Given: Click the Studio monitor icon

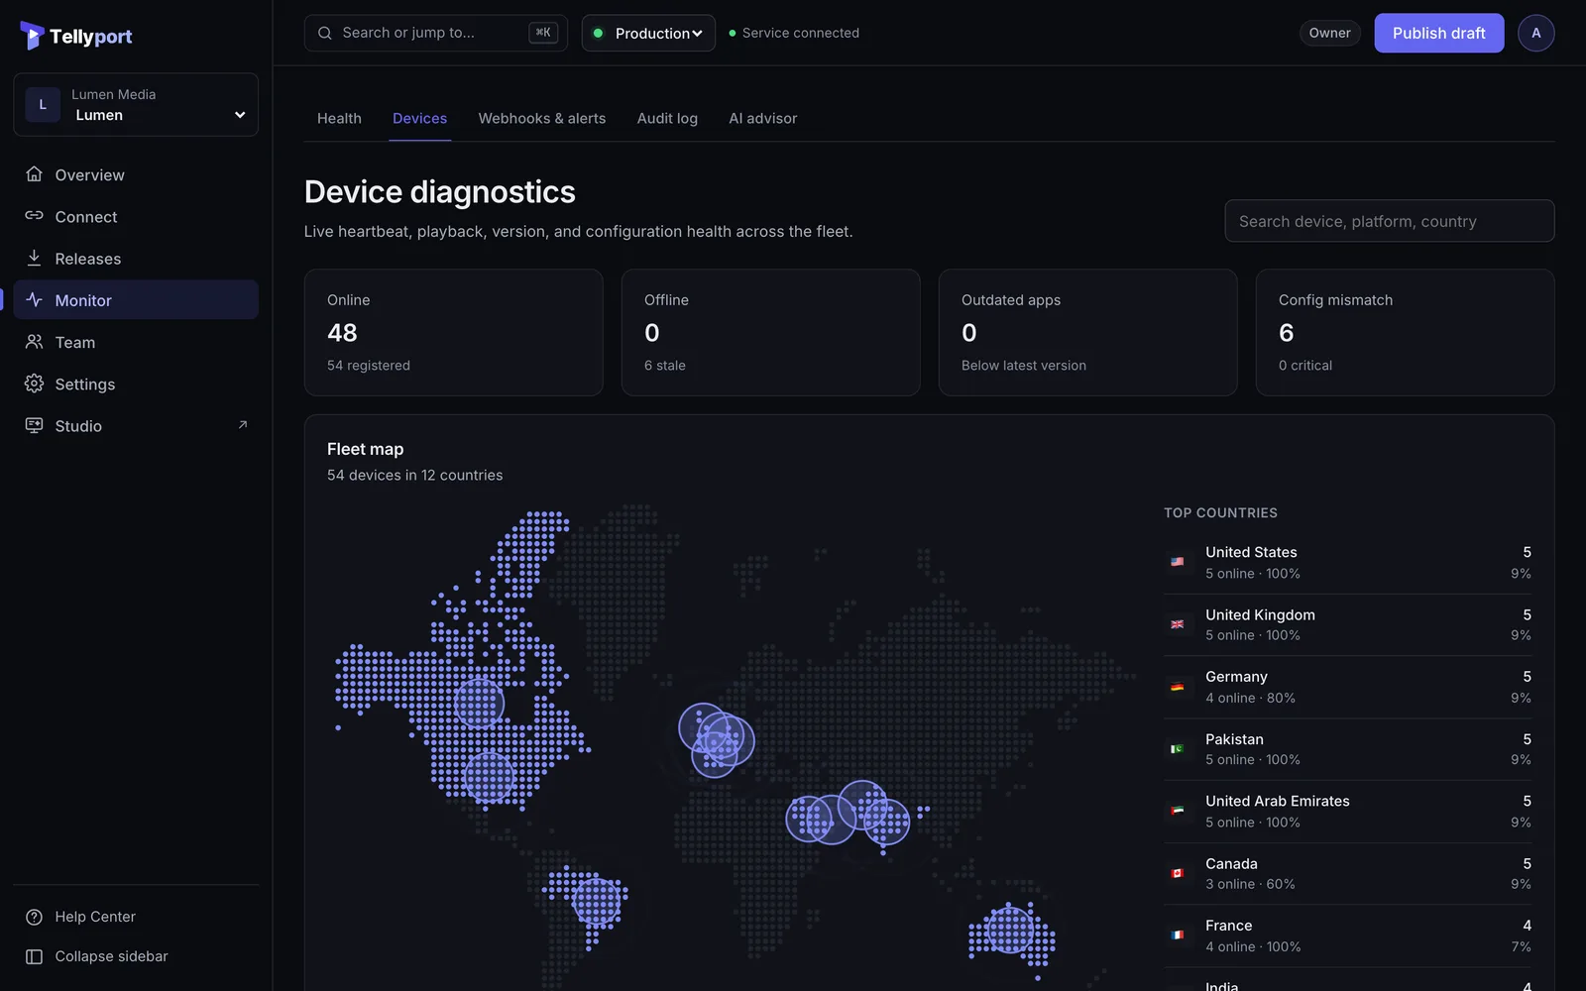Looking at the screenshot, I should click(35, 425).
